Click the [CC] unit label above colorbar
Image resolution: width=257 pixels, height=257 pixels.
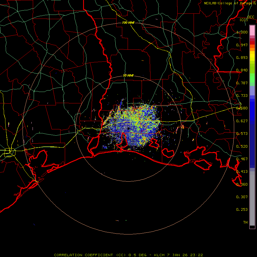coord(244,20)
